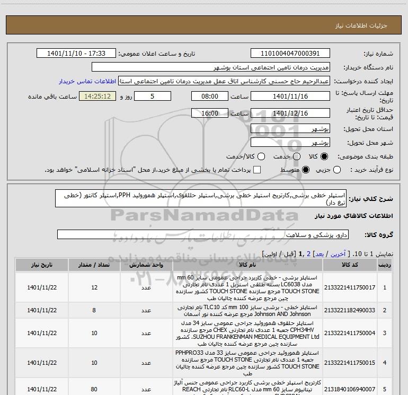
Task: Click the response time field 08:00
Action: click(x=210, y=96)
